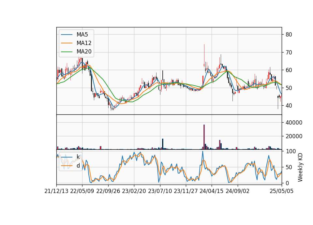313x225 pixels.
Task: Click the Weekly KD axis title
Action: coord(300,167)
